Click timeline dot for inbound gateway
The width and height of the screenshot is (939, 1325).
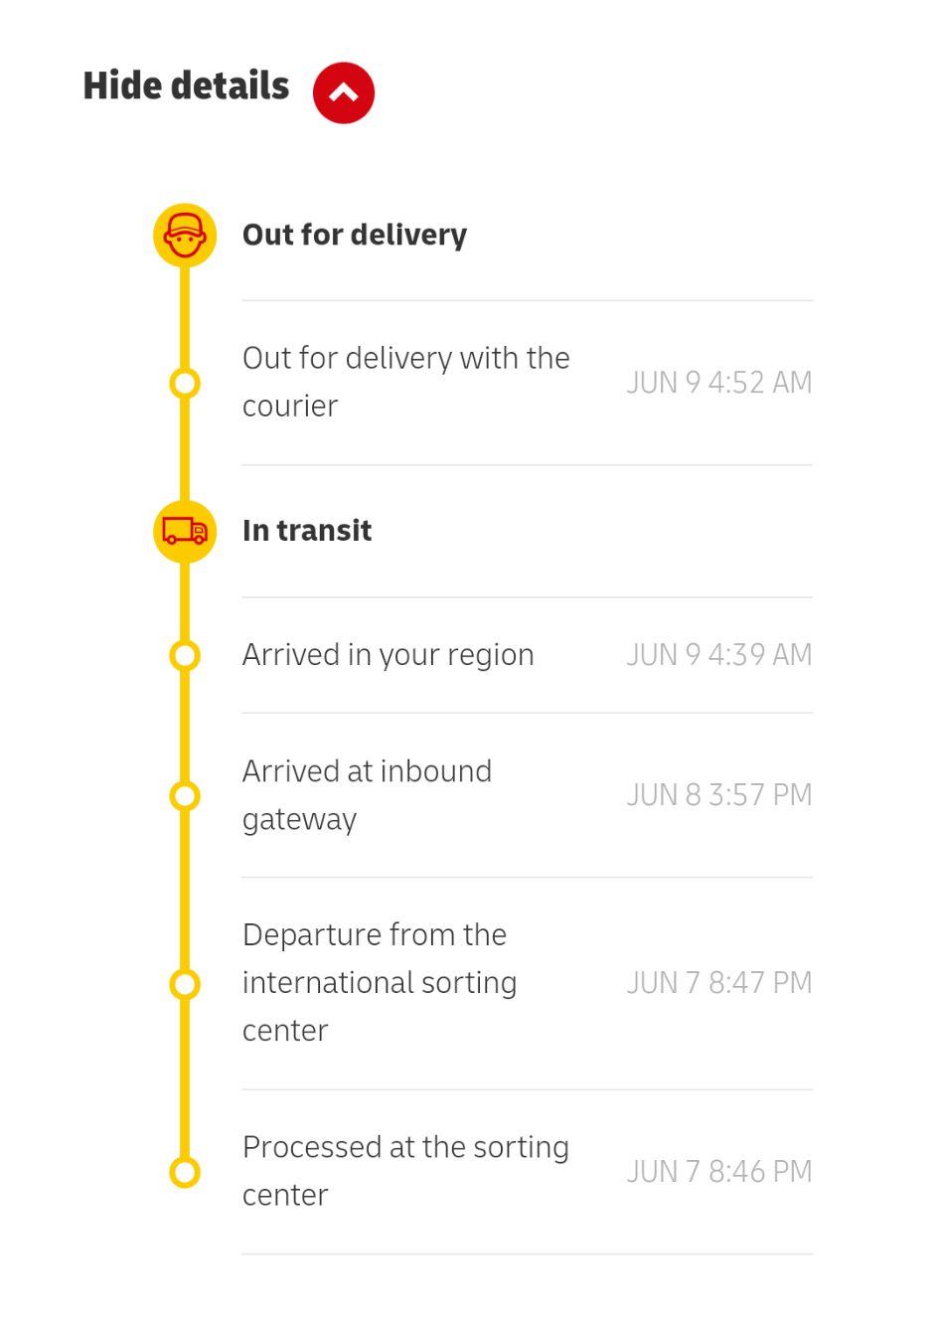click(x=185, y=795)
